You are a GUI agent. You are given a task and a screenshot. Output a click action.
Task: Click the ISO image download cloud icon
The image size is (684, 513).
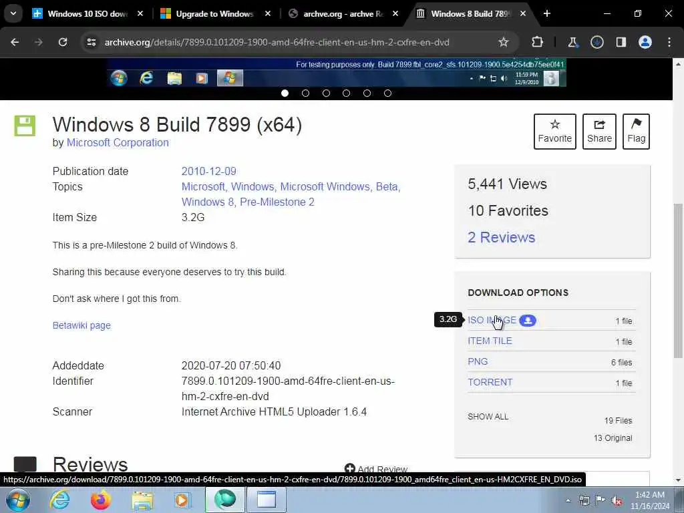[528, 320]
